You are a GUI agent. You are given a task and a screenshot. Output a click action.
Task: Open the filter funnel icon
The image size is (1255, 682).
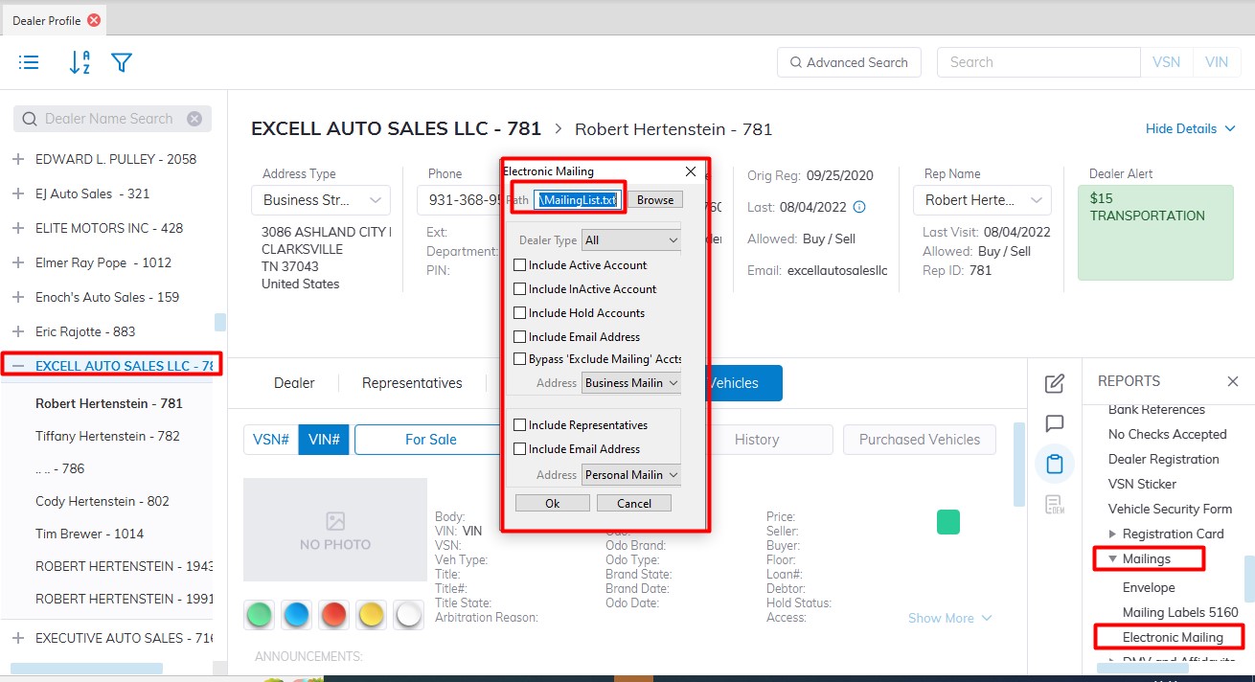click(x=121, y=63)
